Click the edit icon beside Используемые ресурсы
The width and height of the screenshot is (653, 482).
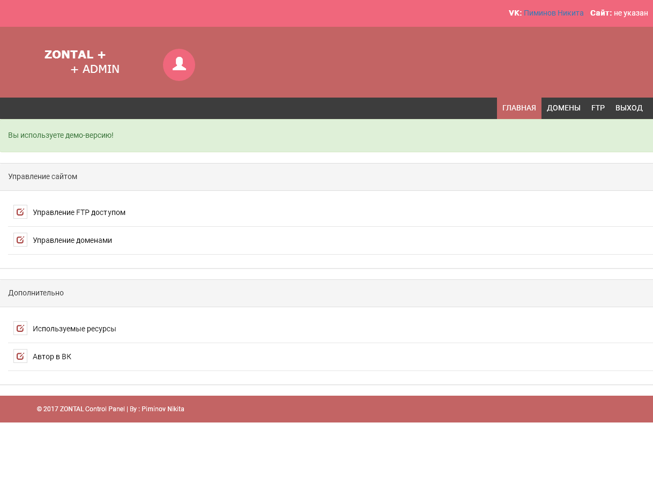pos(20,328)
